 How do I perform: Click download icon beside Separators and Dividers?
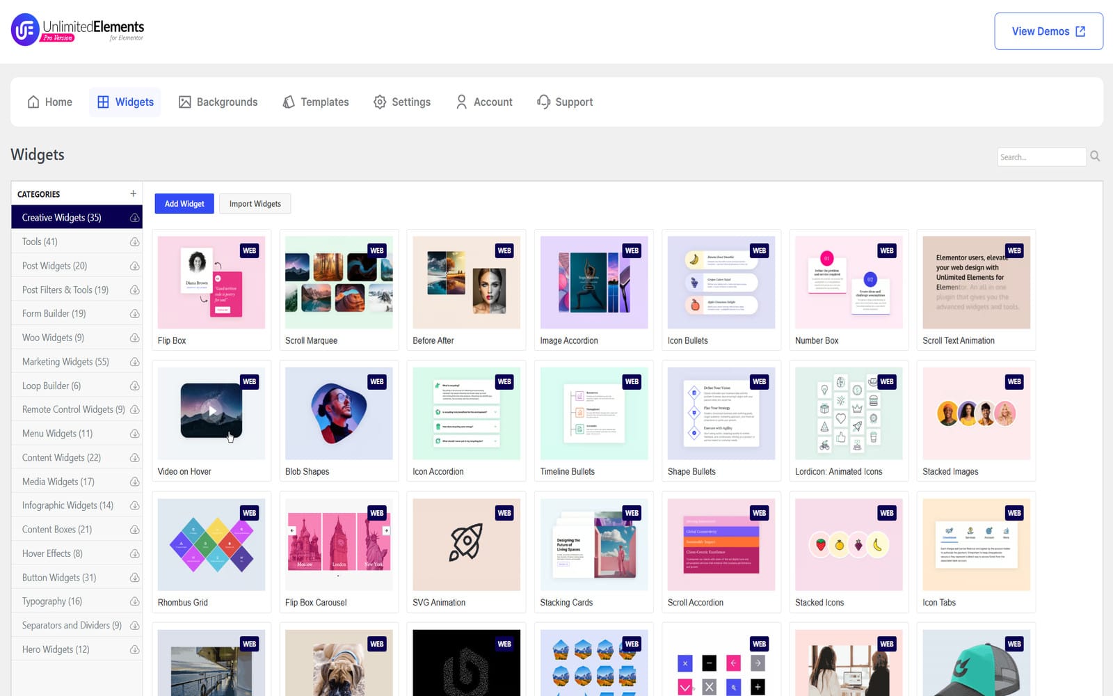pos(134,626)
